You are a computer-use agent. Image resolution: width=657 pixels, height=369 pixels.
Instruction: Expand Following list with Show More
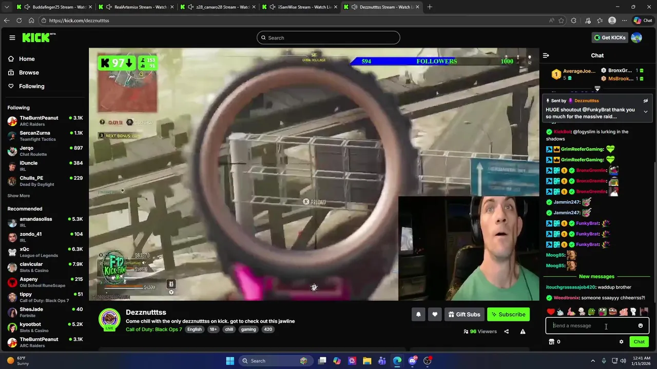click(18, 196)
